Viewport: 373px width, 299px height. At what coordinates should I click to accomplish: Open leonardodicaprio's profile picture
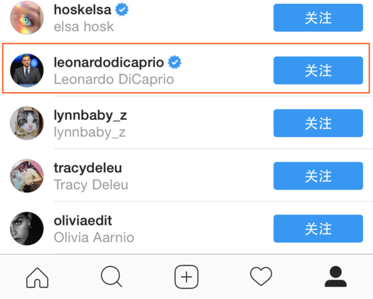(x=27, y=70)
